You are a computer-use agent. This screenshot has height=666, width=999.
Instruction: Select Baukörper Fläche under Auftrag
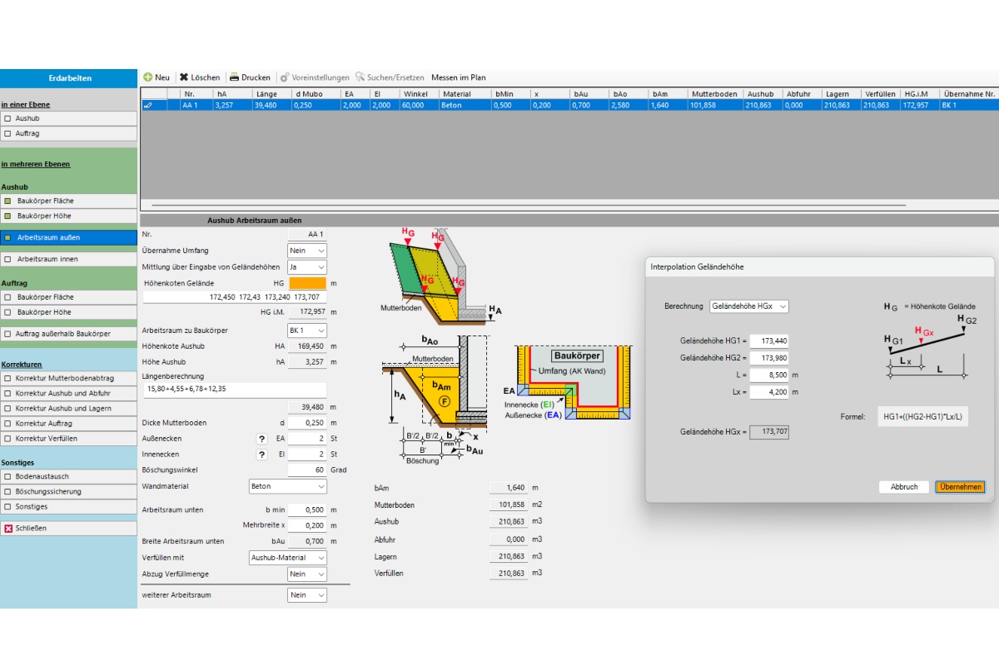[x=68, y=297]
